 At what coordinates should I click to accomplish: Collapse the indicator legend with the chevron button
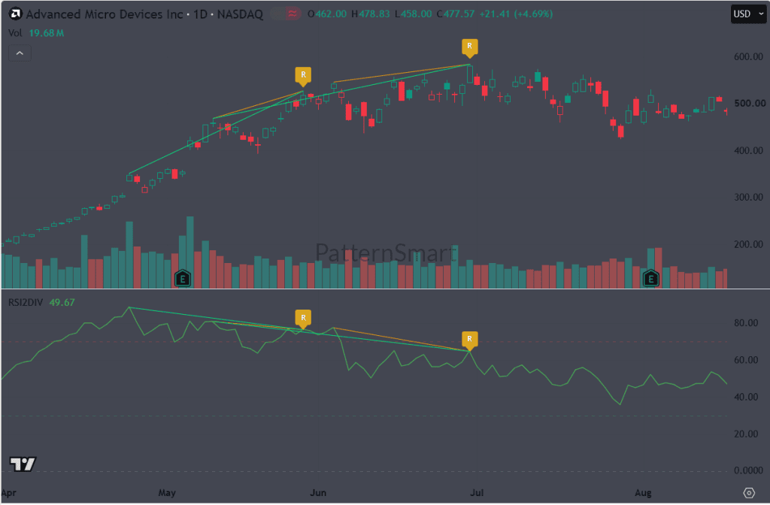tap(20, 53)
